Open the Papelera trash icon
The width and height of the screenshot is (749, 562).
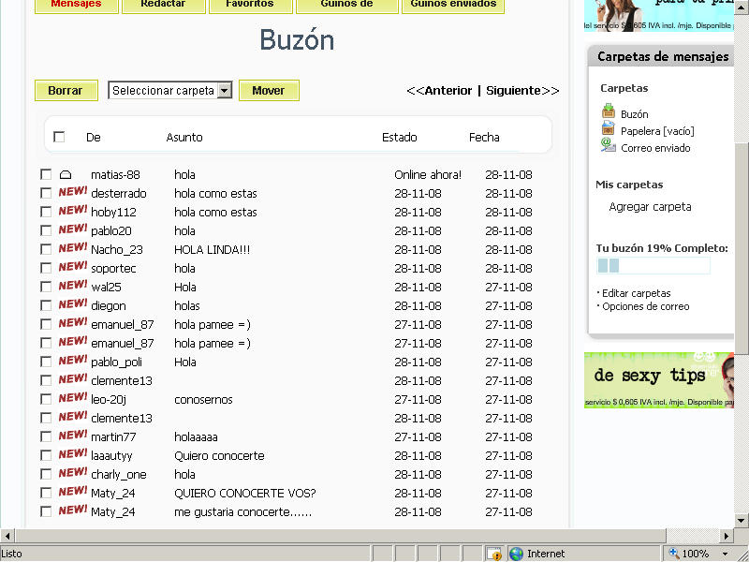point(608,128)
